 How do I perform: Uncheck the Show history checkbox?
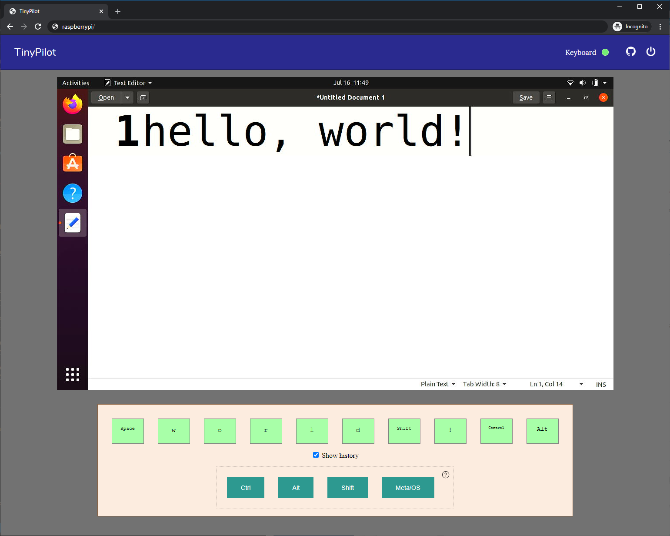point(316,455)
